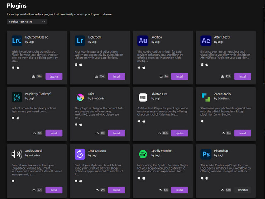Open the After Effects title

tap(222, 37)
